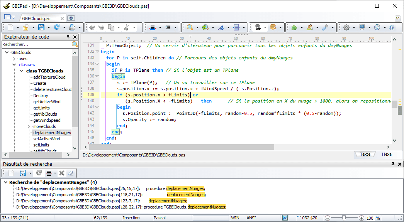Reload the file with the blue refresh icon
The height and width of the screenshot is (222, 404).
pyautogui.click(x=57, y=27)
